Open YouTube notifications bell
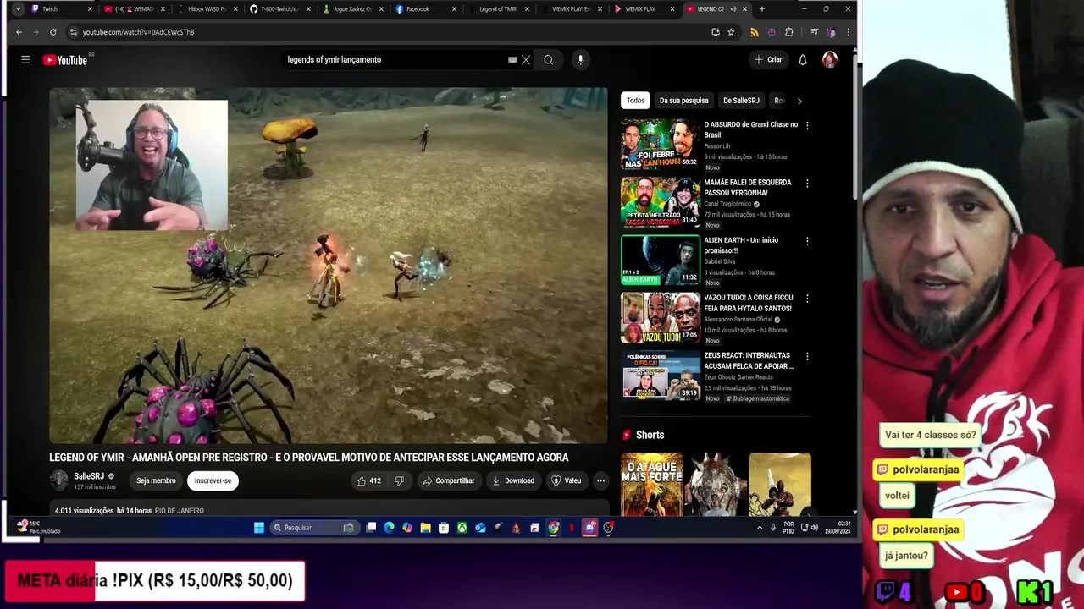Viewport: 1084px width, 609px height. tap(802, 60)
